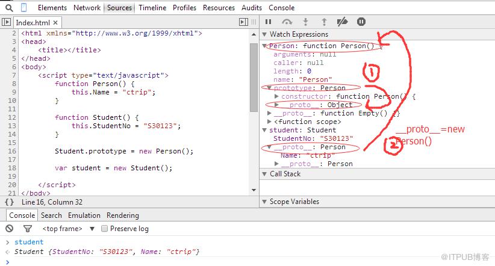Collapse the Scope Variables section
Image resolution: width=495 pixels, height=266 pixels.
(264, 202)
